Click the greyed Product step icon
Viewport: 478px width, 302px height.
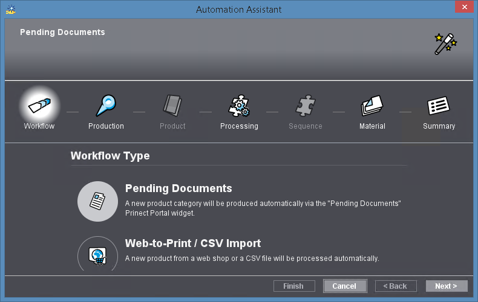(x=172, y=106)
